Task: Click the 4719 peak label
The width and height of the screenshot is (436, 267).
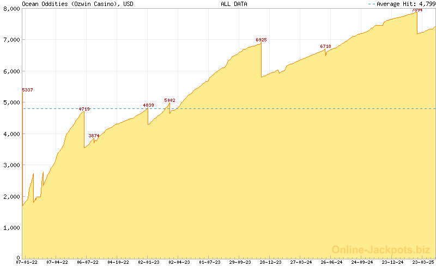Action: click(84, 109)
